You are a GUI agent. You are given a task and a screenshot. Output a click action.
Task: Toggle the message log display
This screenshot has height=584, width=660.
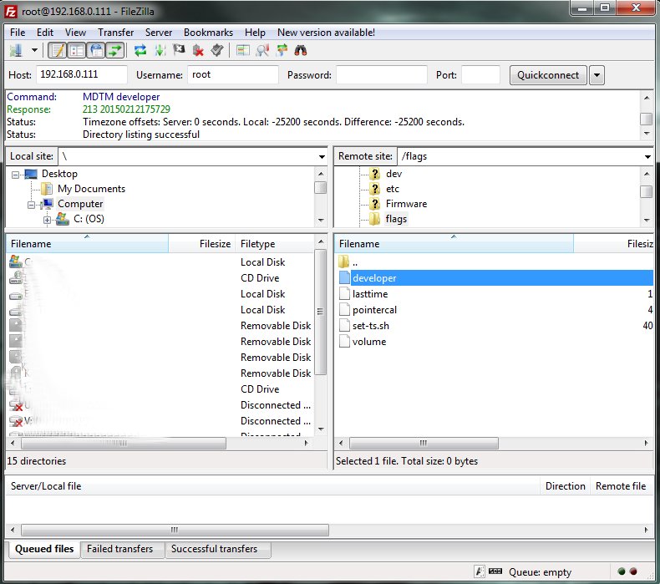click(57, 50)
